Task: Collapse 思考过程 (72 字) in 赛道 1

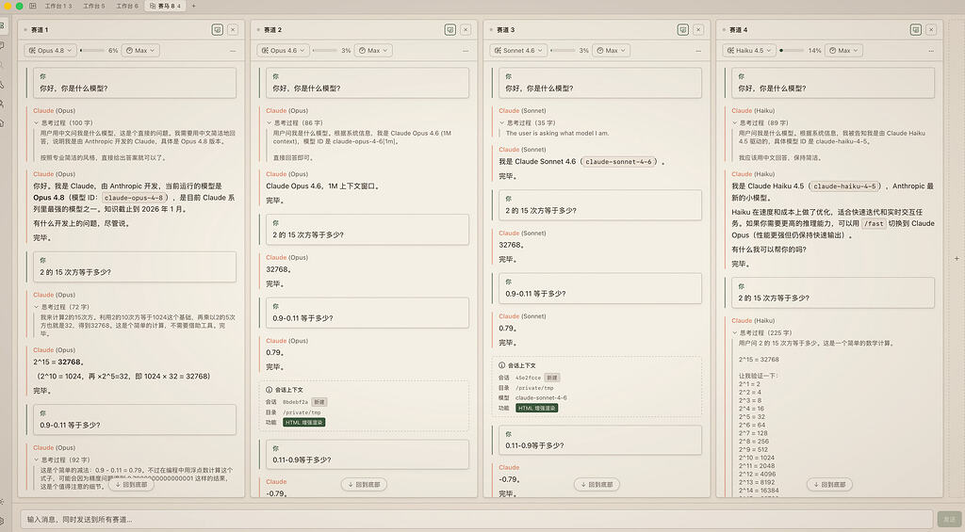Action: (61, 307)
